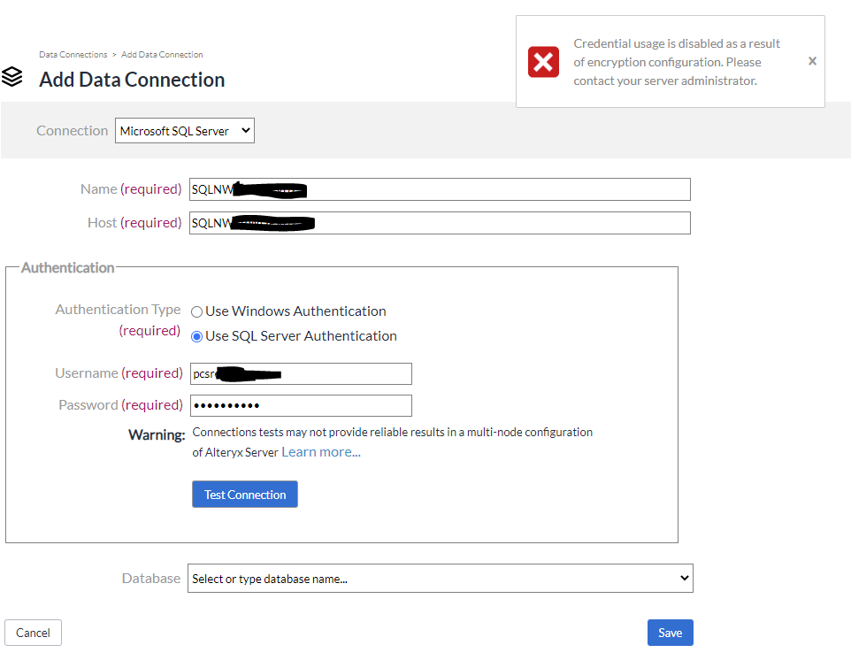
Task: Click the Test Connection button
Action: tap(244, 494)
